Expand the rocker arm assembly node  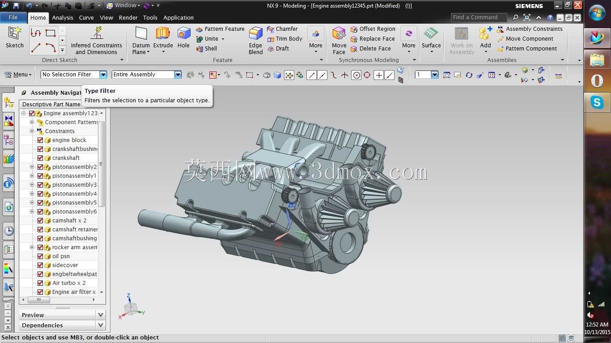[32, 247]
